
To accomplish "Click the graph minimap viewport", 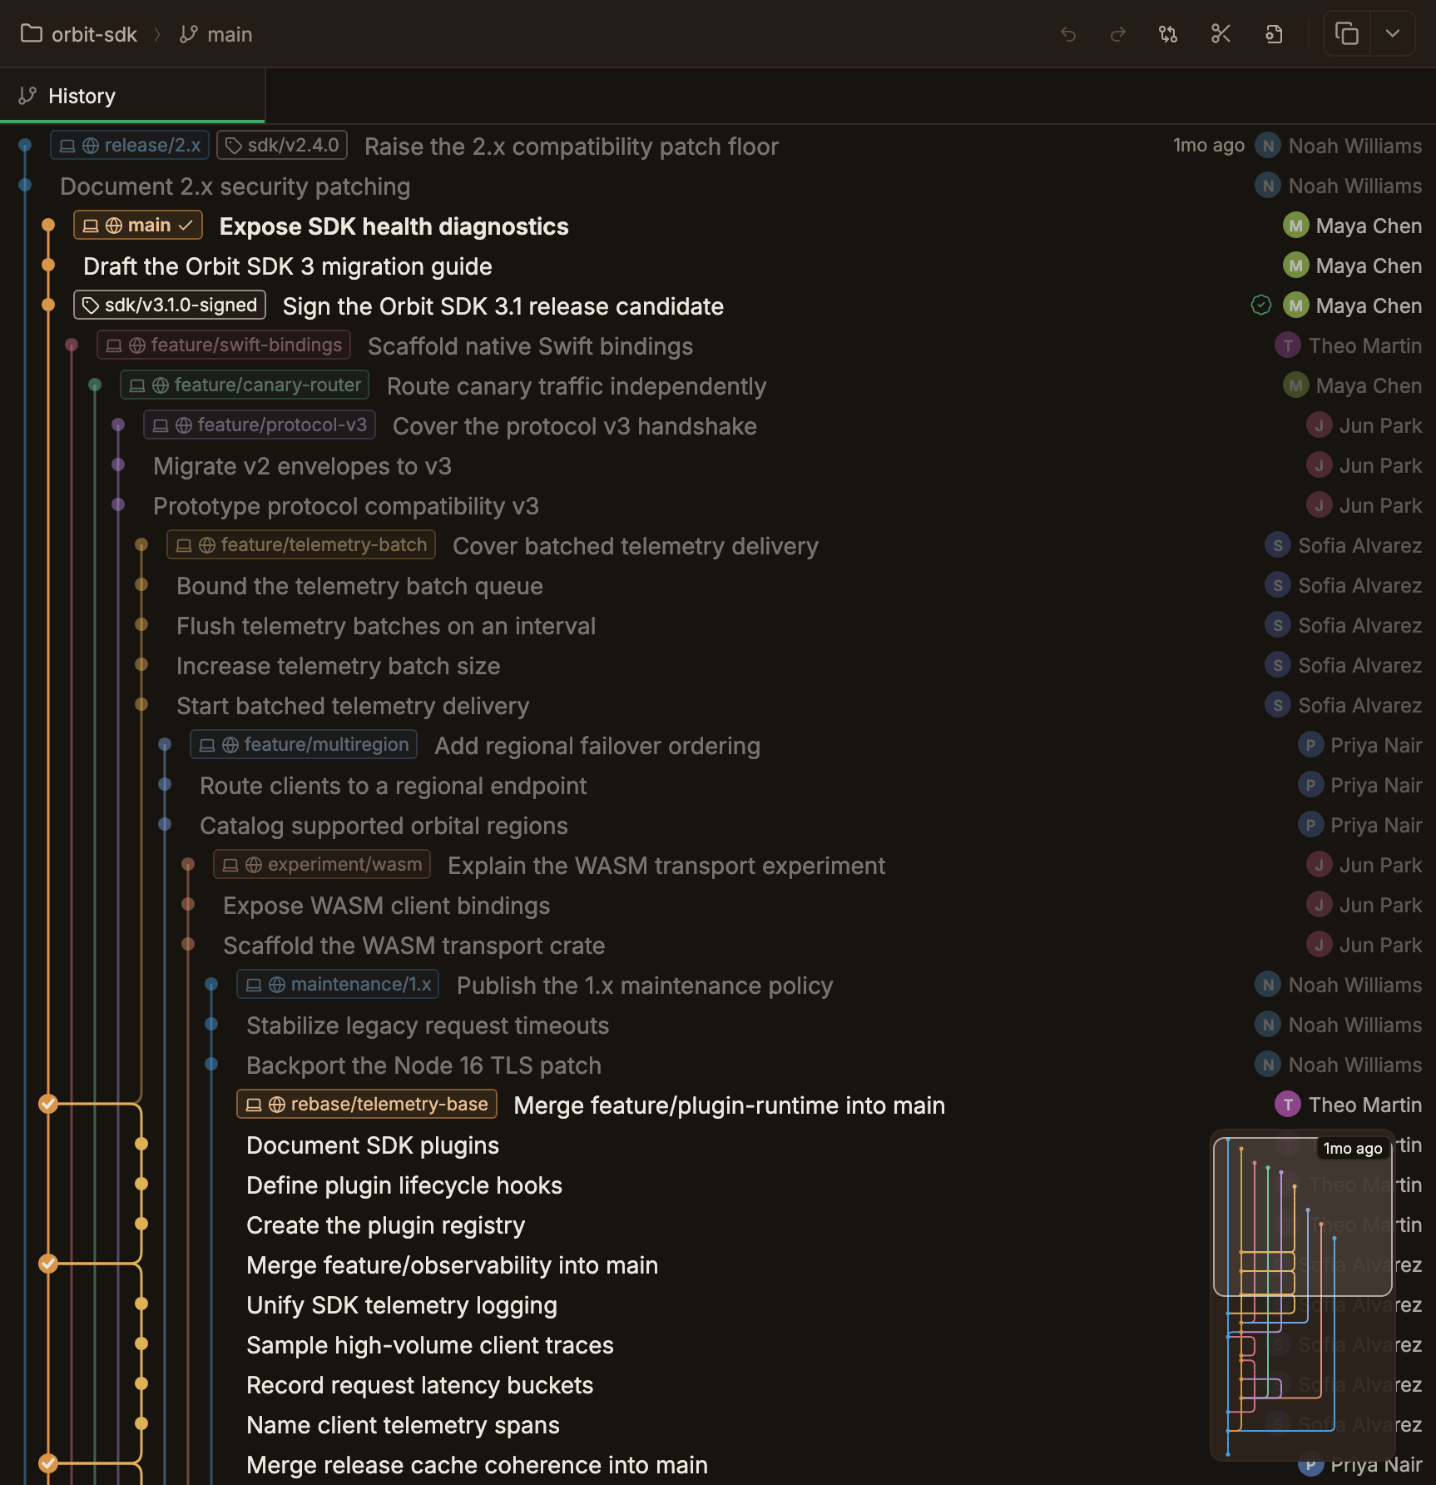I will (1303, 1216).
